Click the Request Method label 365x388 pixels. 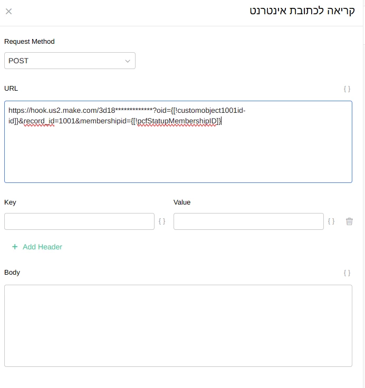[30, 42]
